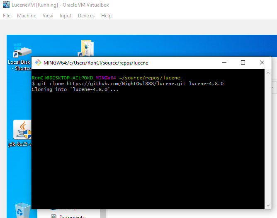Open the View menu

(x=48, y=16)
